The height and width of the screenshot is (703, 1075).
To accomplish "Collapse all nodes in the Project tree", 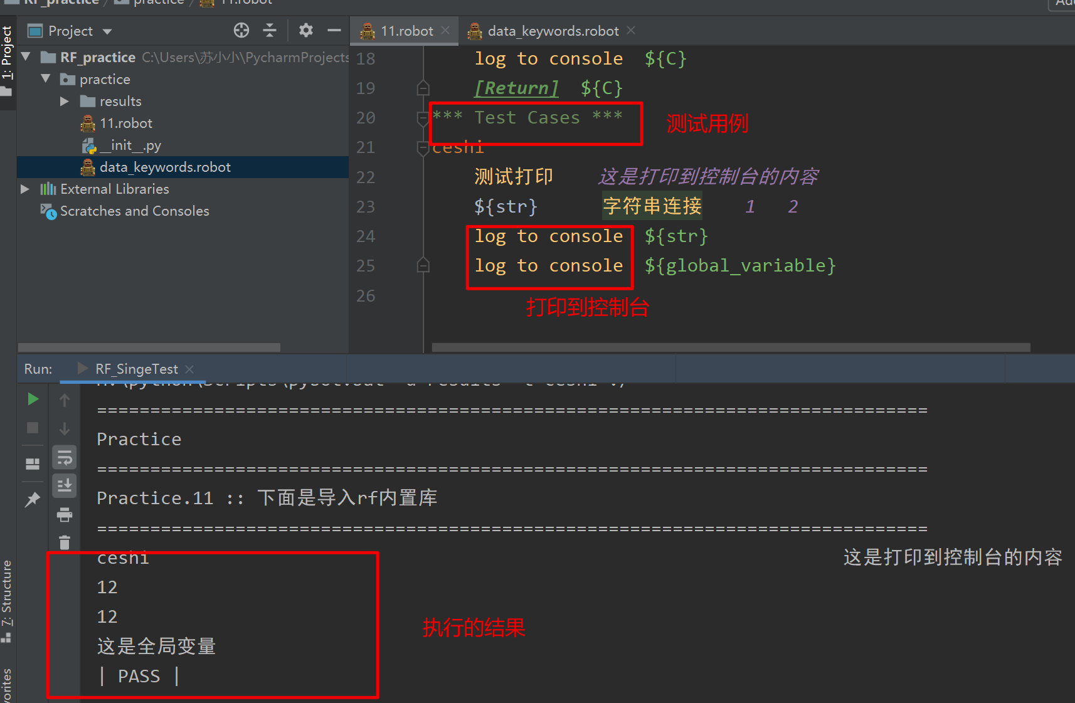I will pos(270,30).
